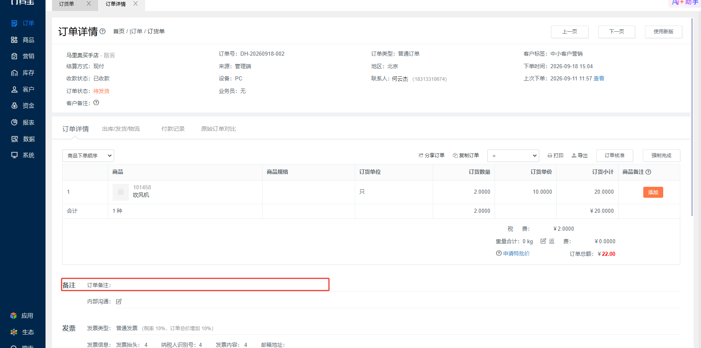The height and width of the screenshot is (348, 701).
Task: Open the AI 助手 assistant
Action: [685, 2]
